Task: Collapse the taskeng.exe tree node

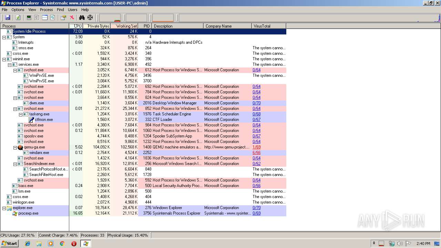Action: click(x=21, y=114)
